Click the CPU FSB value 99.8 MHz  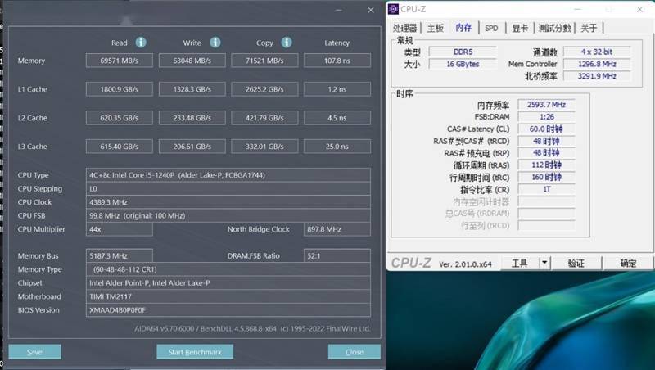pyautogui.click(x=228, y=215)
